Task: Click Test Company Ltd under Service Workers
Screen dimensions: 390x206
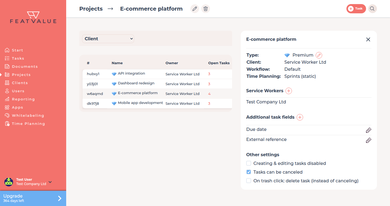Action: 266,102
